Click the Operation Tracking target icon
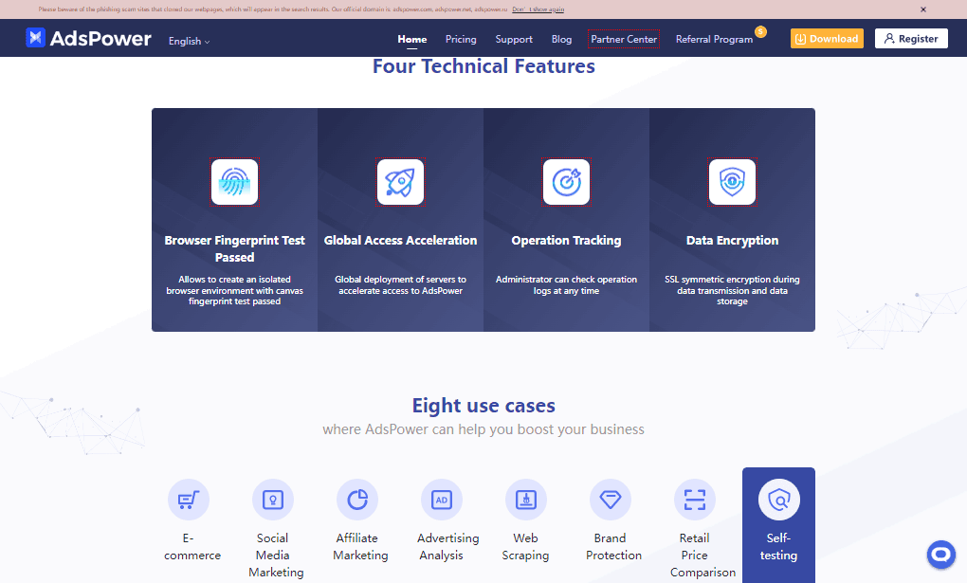This screenshot has height=583, width=967. tap(566, 182)
